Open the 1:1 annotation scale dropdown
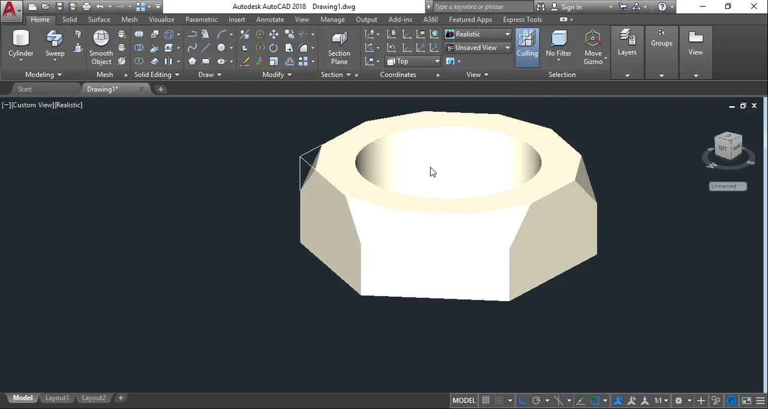This screenshot has width=768, height=409. tap(661, 401)
